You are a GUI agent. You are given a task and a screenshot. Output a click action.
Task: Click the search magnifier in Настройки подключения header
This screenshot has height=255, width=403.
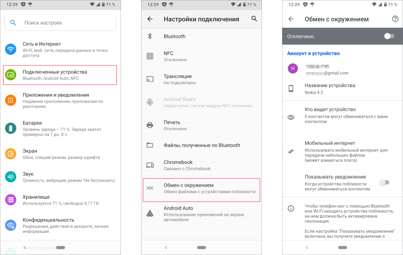click(x=254, y=19)
